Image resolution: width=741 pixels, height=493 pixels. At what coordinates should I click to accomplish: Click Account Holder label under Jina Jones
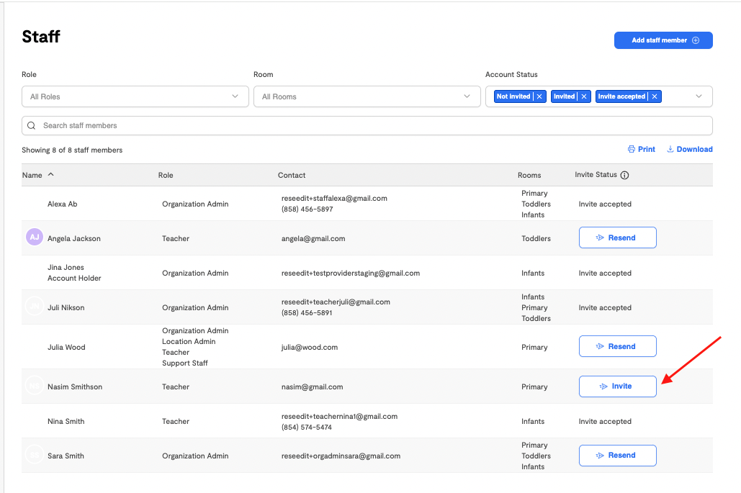(x=74, y=278)
